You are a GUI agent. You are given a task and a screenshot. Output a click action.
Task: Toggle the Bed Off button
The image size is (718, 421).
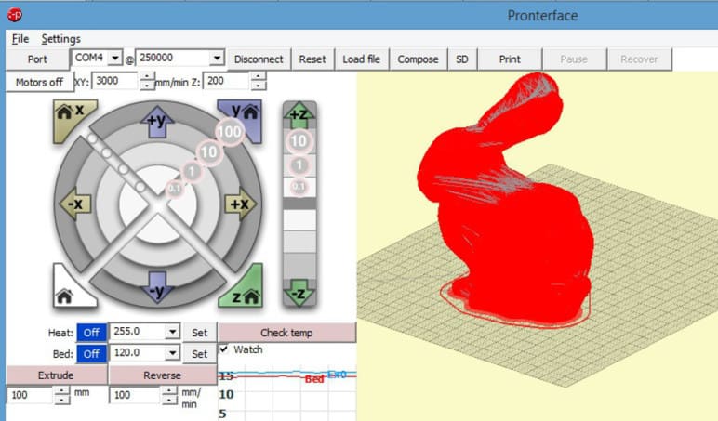pyautogui.click(x=90, y=354)
